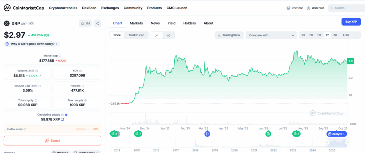This screenshot has height=153, width=365.
Task: Click the Buy XRP button
Action: [x=351, y=22]
